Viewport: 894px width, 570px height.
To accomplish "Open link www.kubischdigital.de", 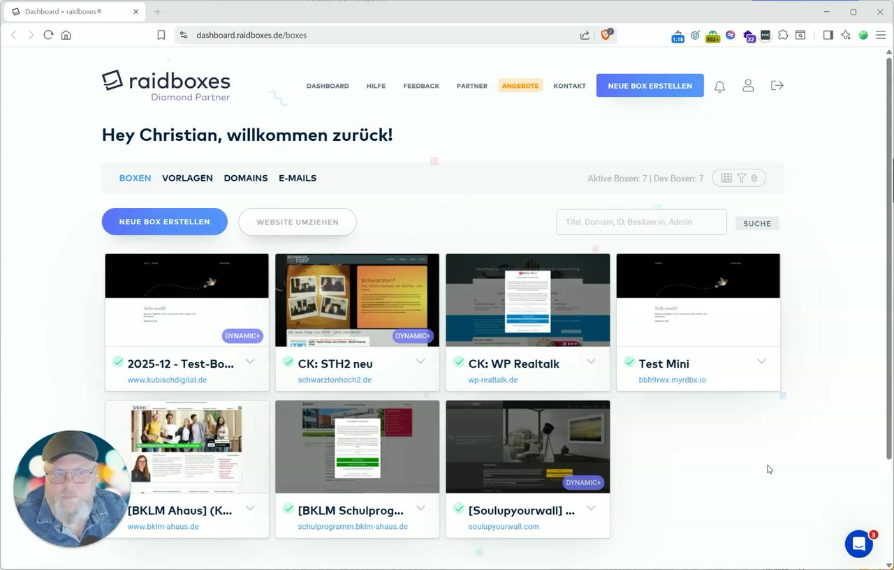I will 167,380.
